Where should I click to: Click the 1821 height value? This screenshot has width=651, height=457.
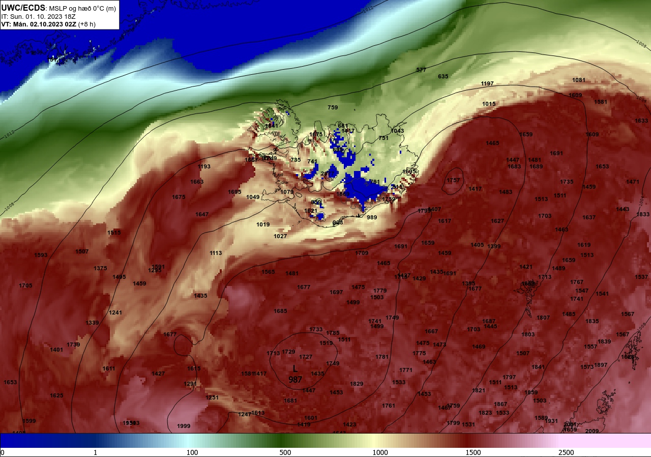(479, 390)
